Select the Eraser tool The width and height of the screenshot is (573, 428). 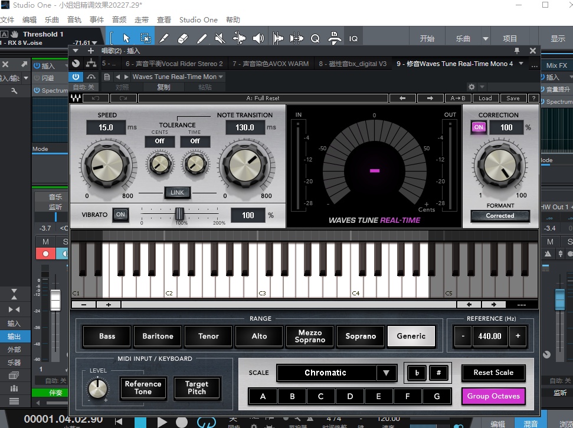[183, 38]
